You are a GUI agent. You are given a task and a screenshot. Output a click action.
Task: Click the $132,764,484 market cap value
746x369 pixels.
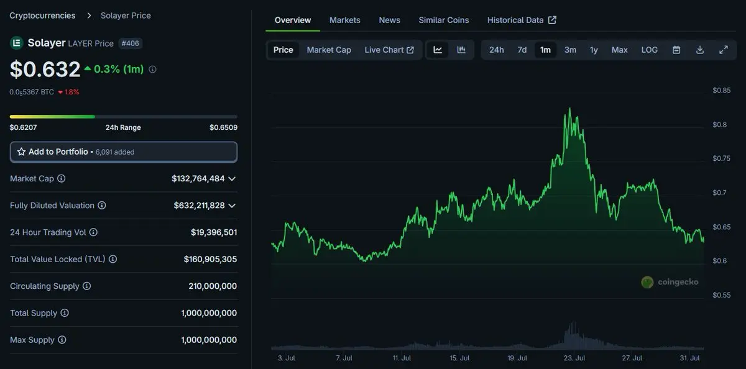point(198,178)
